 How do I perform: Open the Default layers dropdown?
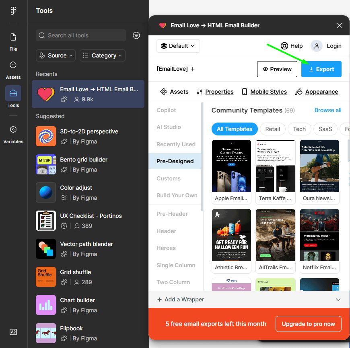[178, 46]
